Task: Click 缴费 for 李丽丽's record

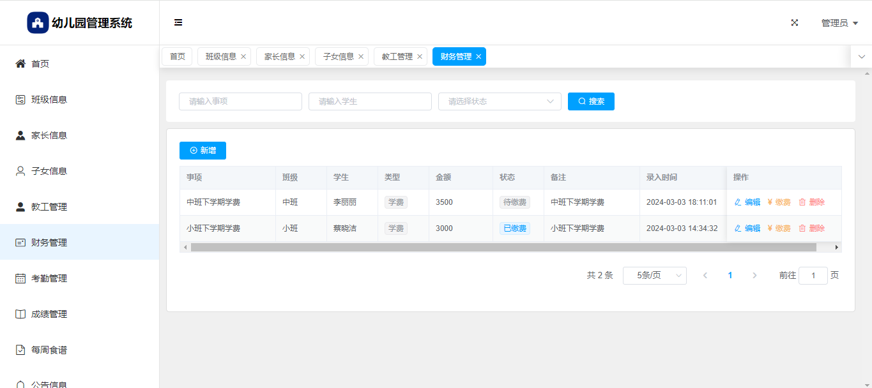Action: pos(779,202)
